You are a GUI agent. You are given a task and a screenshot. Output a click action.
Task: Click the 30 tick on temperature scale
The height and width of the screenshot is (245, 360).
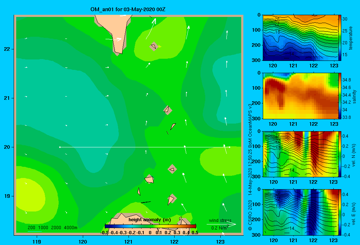(345, 19)
